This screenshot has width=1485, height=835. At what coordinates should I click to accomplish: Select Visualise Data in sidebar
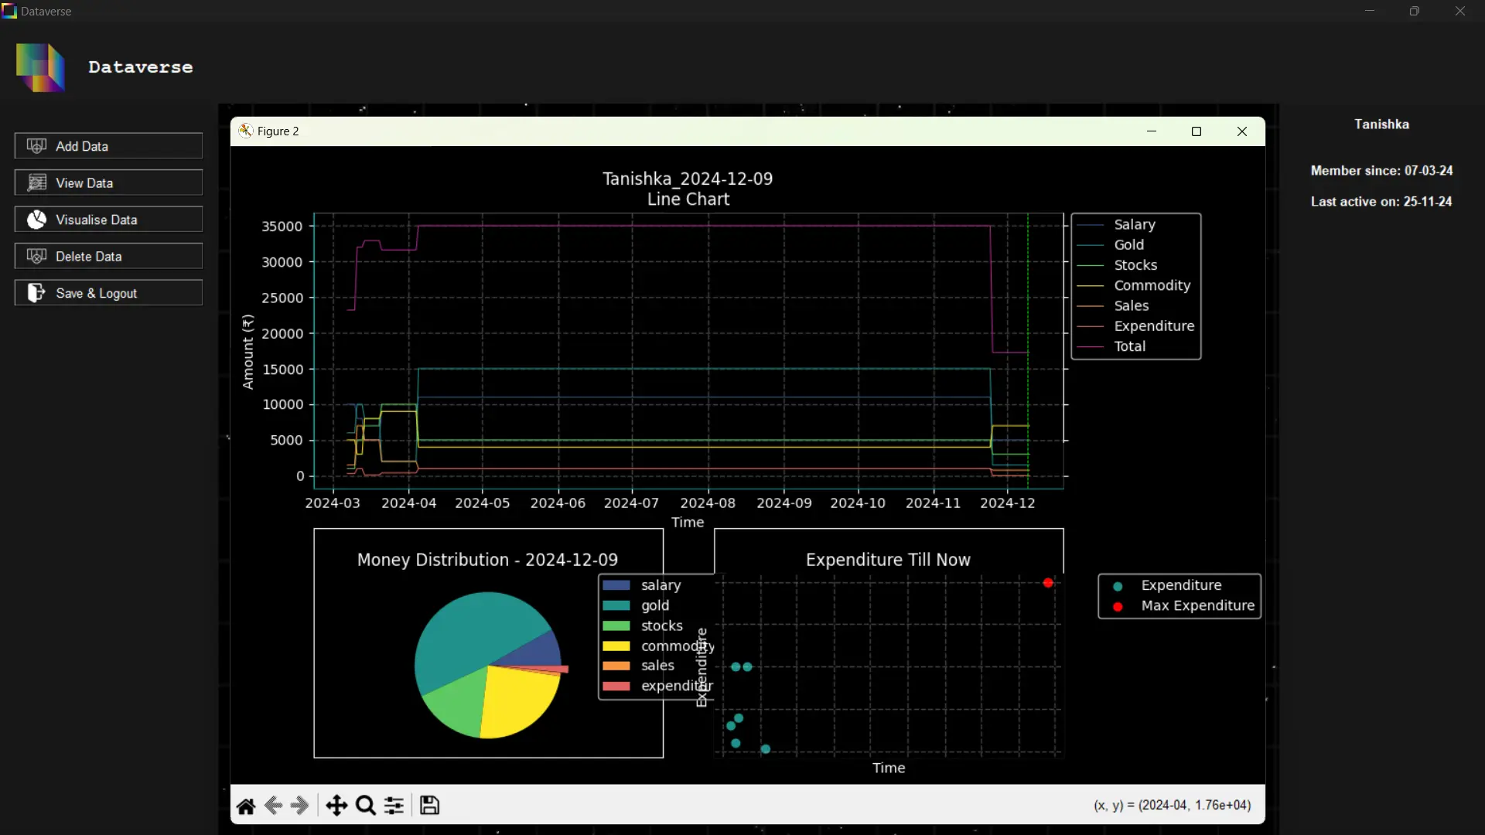pos(108,220)
